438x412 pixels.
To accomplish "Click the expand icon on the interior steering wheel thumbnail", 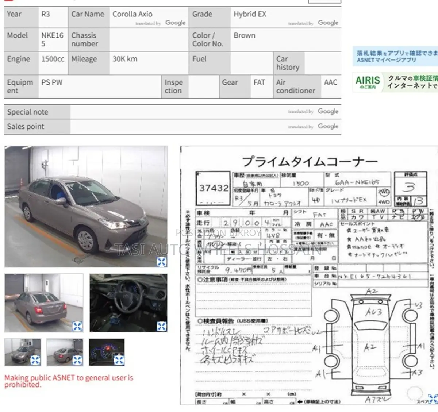I will click(162, 326).
